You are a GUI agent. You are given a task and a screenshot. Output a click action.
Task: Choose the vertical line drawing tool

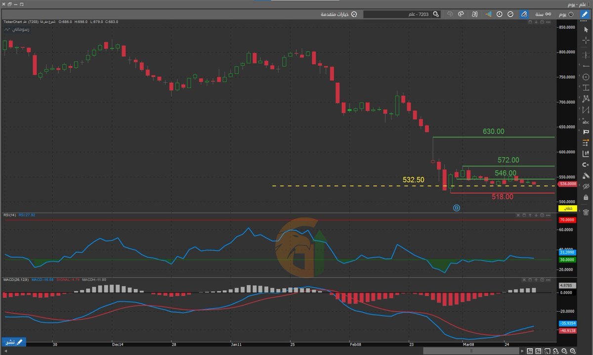586,55
